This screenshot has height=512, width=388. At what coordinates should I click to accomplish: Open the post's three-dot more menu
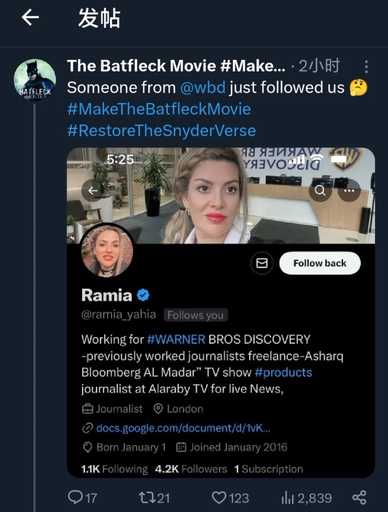pyautogui.click(x=366, y=66)
